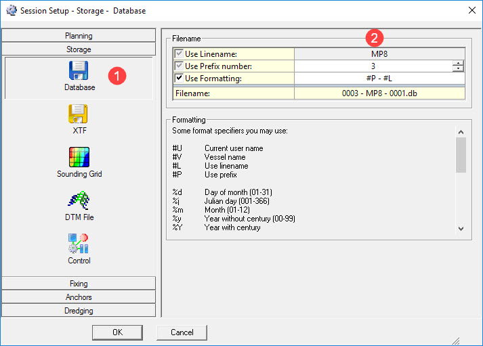Click the Formatting help scrollbar down arrow
The image size is (483, 346).
pos(461,229)
